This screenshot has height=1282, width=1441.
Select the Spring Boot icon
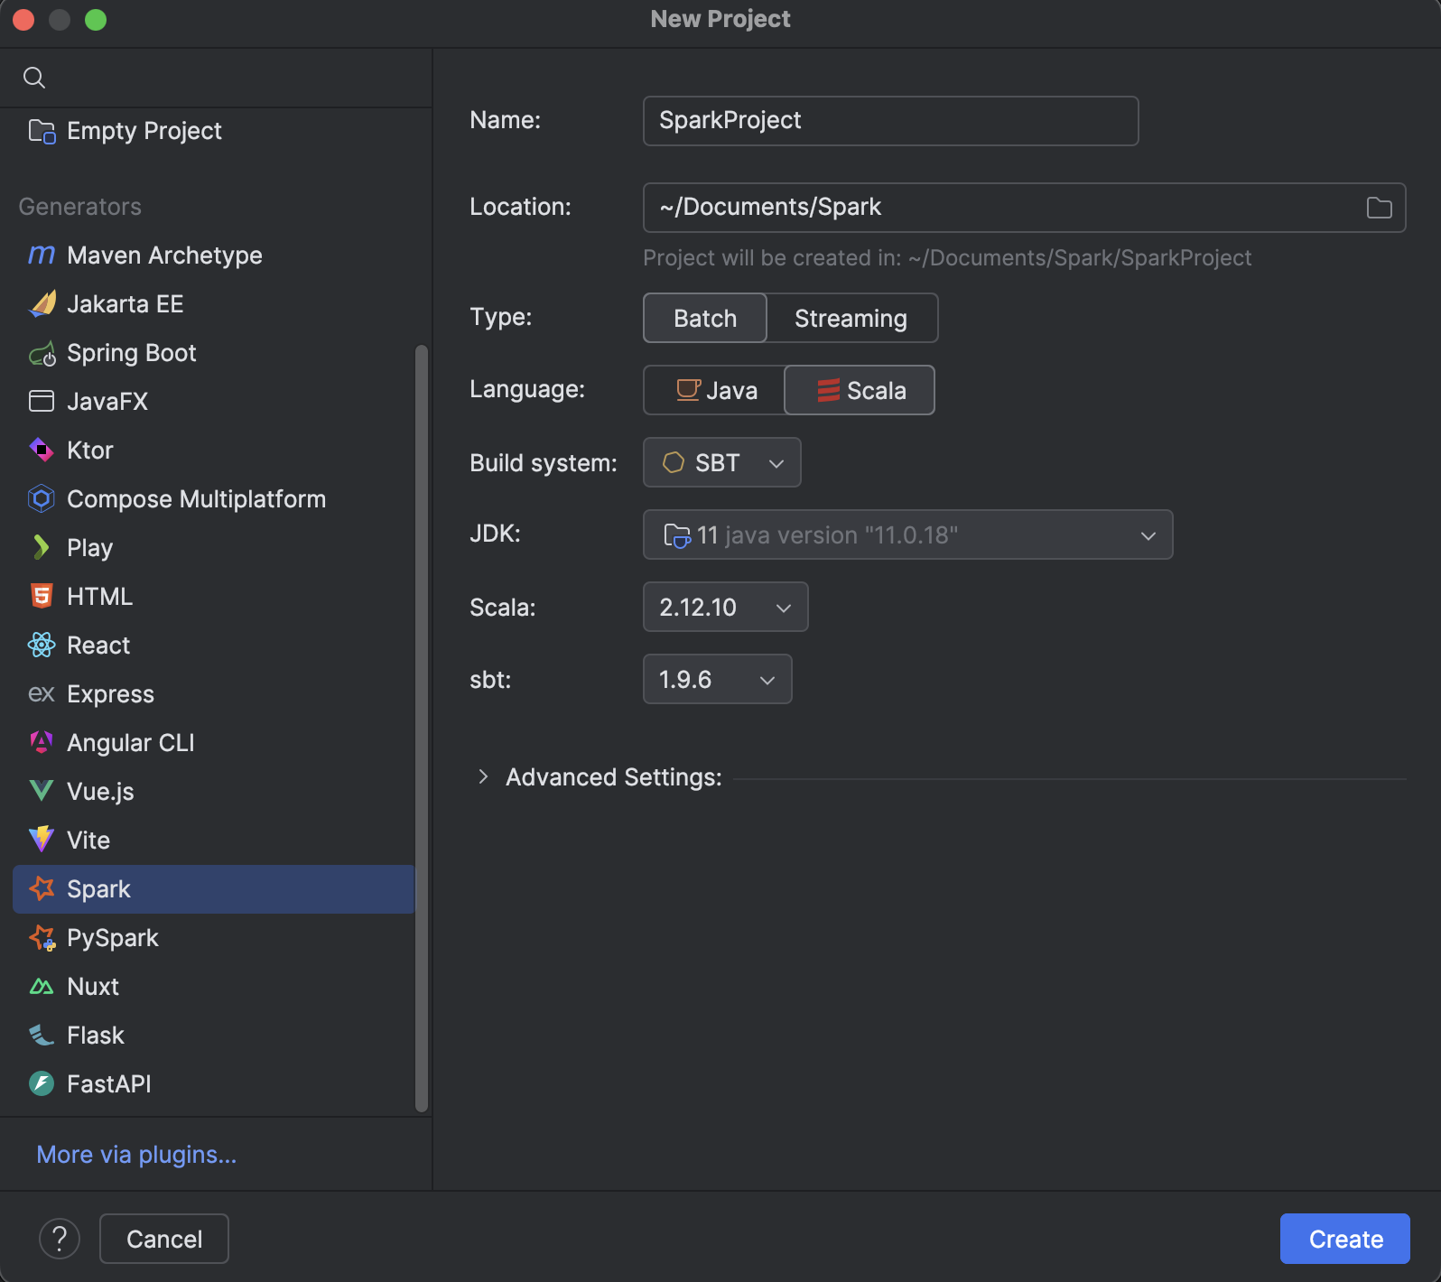click(42, 354)
